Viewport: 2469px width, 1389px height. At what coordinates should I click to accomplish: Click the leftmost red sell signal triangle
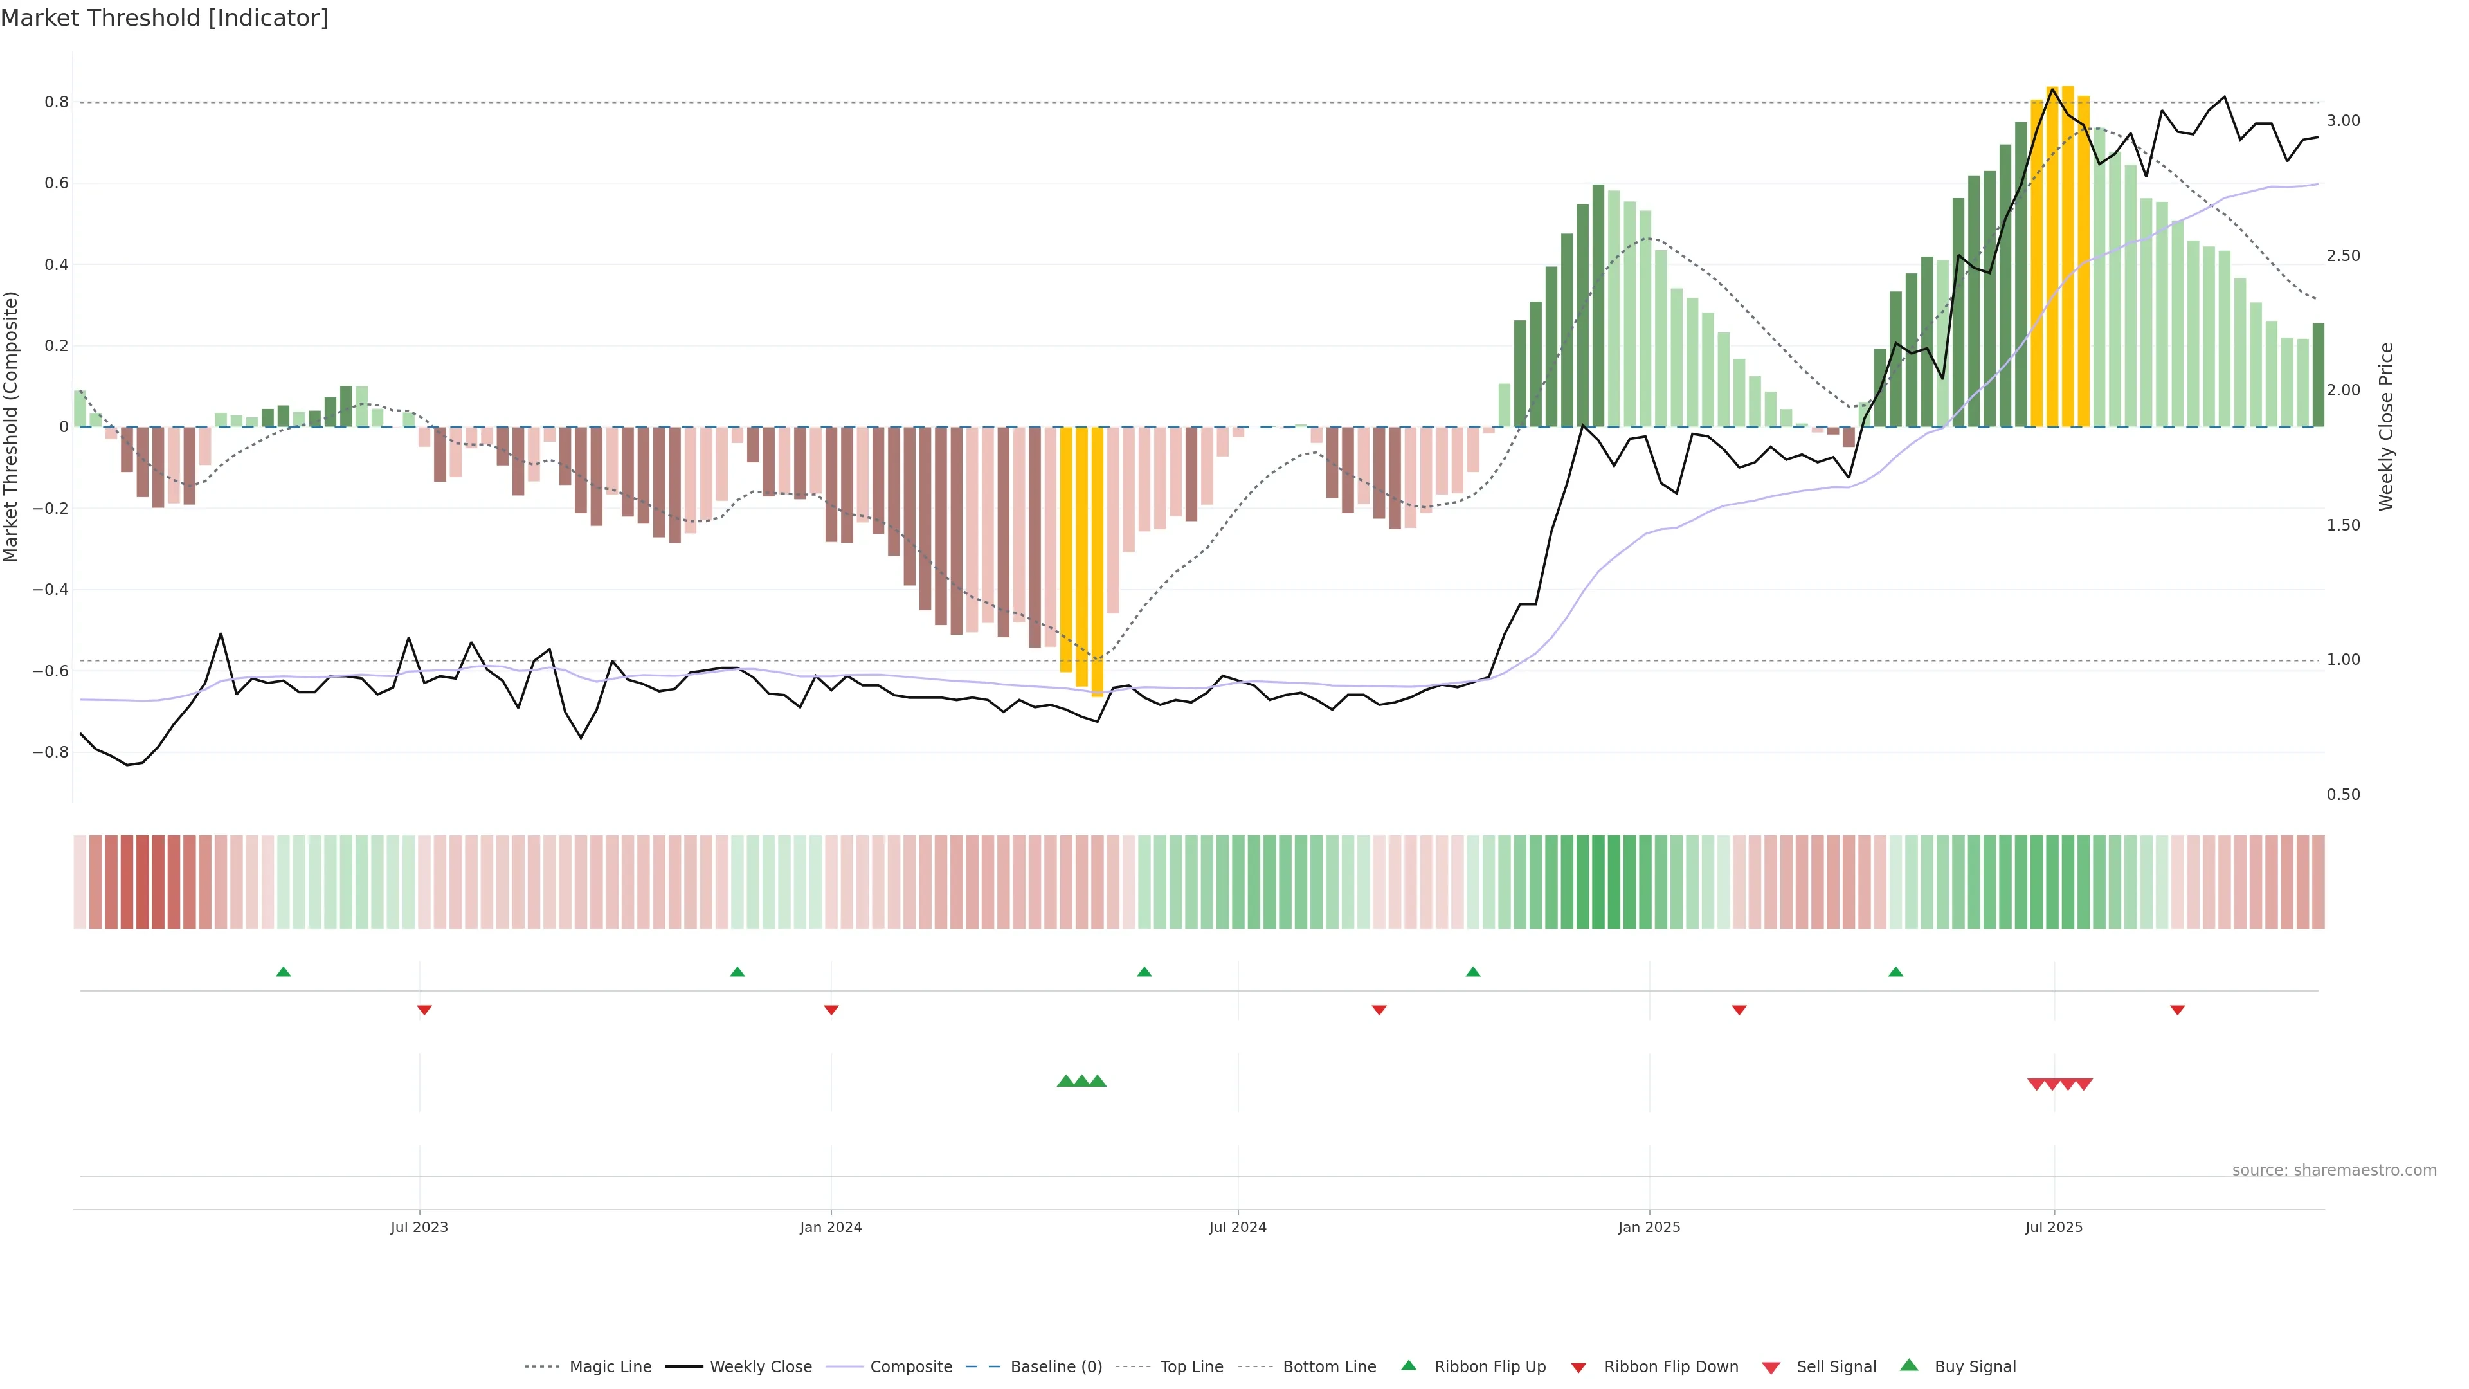[x=2037, y=1084]
